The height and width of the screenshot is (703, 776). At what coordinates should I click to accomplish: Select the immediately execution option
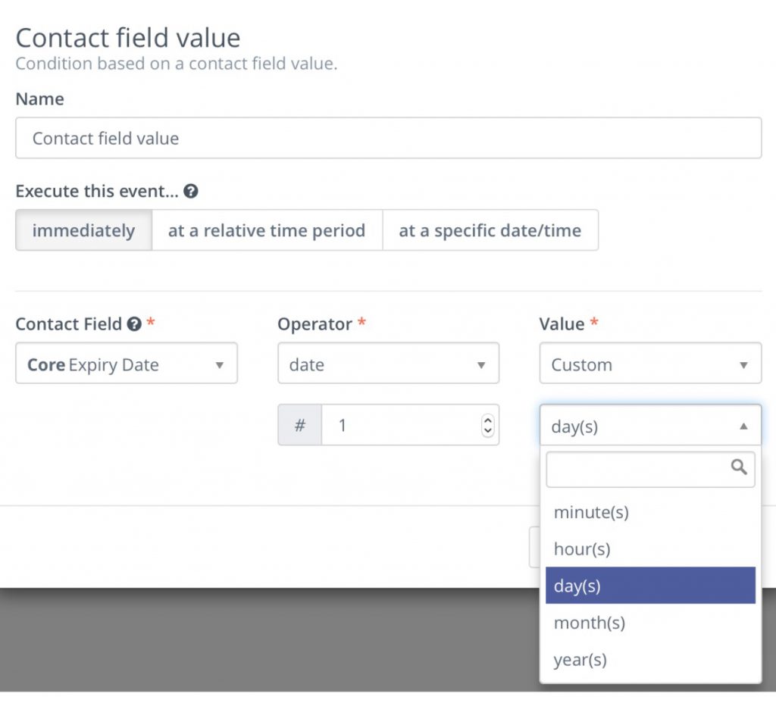pyautogui.click(x=83, y=230)
